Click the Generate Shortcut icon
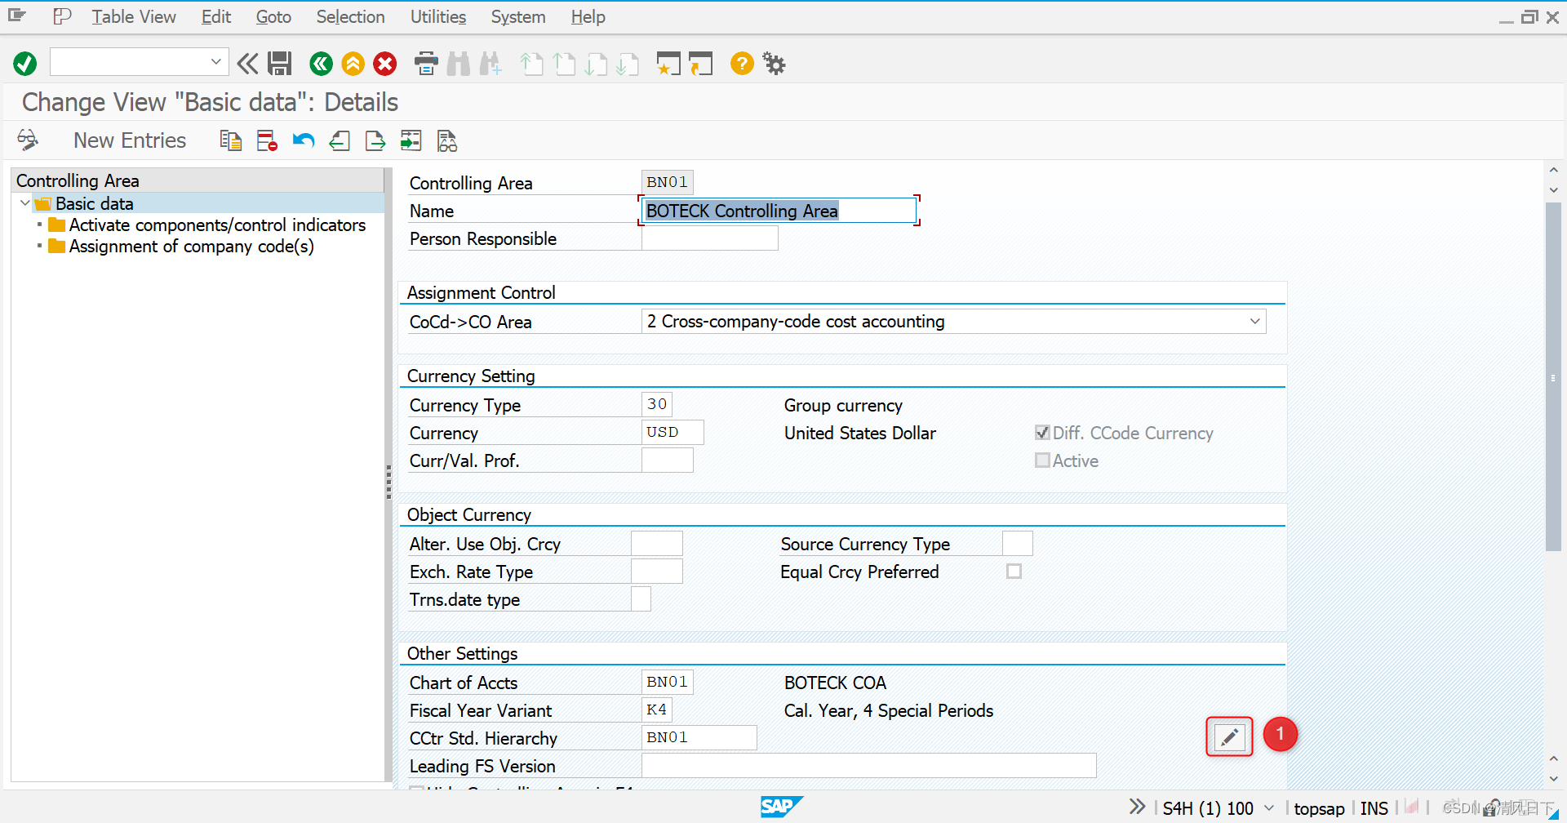1567x823 pixels. tap(700, 63)
